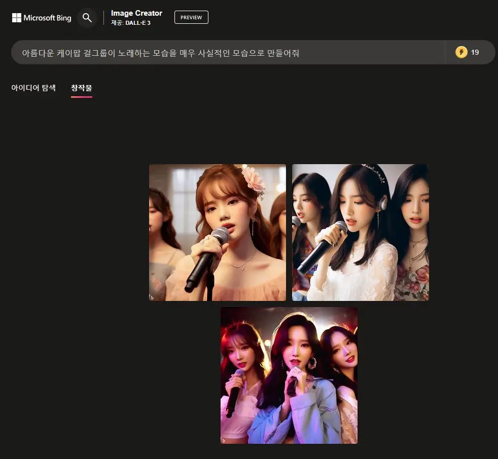Click the Bing watermark on the bottom image
The width and height of the screenshot is (498, 459).
(223, 441)
